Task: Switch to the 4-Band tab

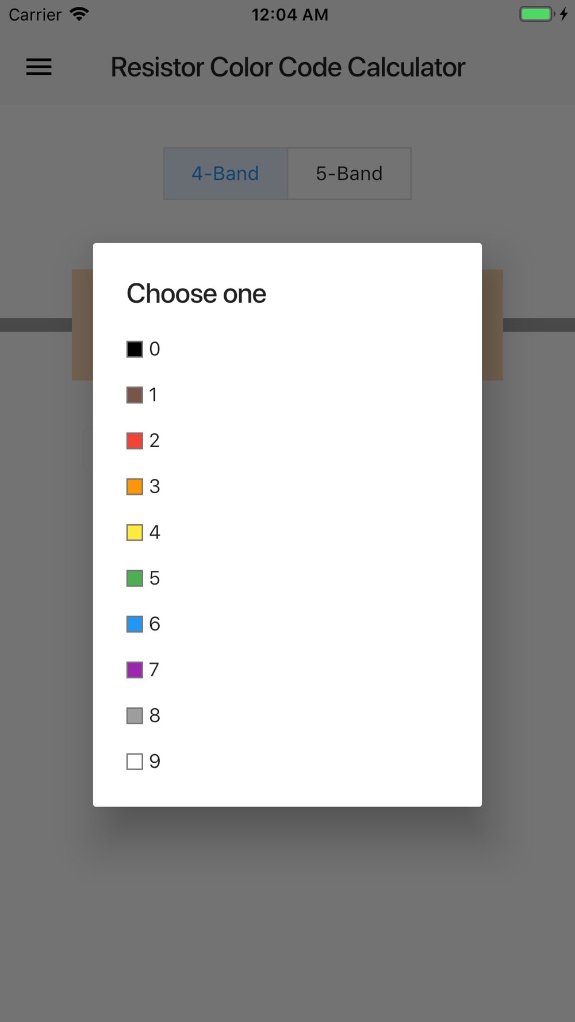Action: pyautogui.click(x=225, y=174)
